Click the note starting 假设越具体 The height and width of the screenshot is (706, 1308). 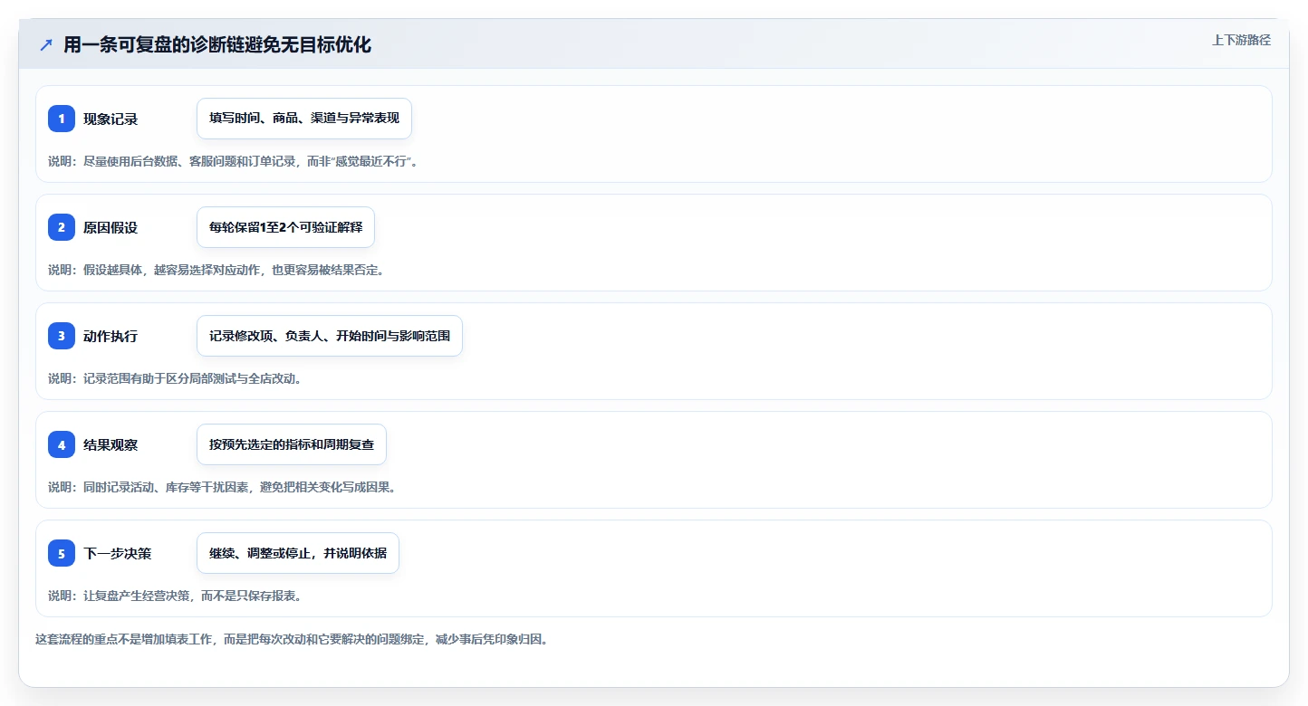point(216,270)
